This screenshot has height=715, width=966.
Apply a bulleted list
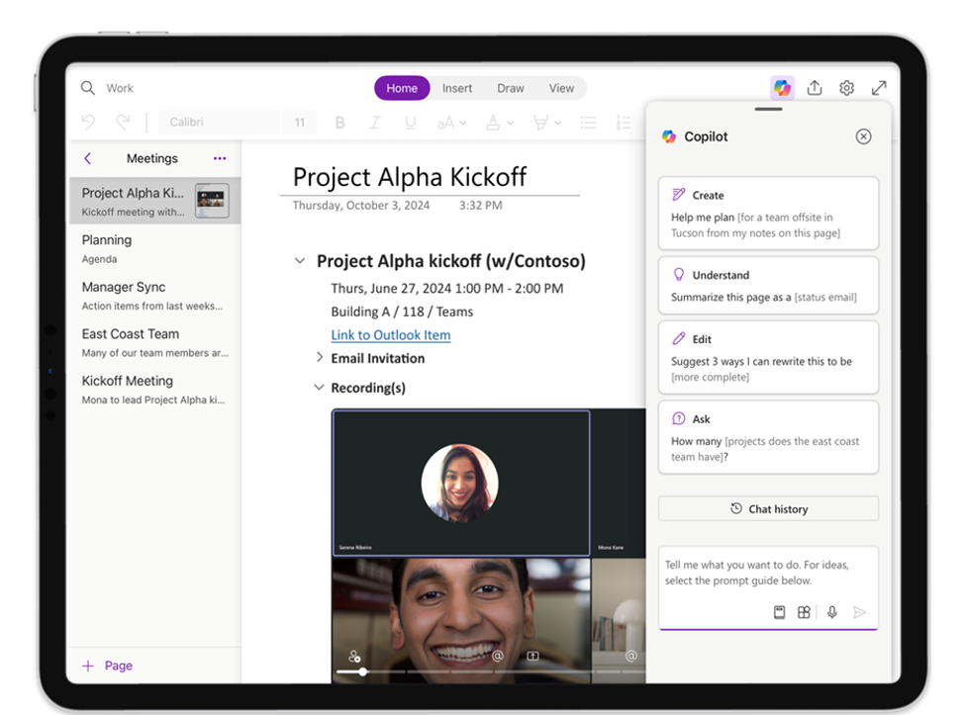(588, 123)
